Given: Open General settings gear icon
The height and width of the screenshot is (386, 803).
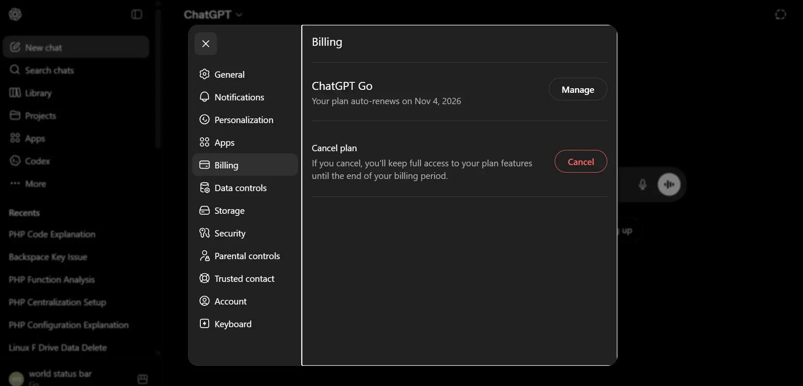Looking at the screenshot, I should [x=205, y=74].
